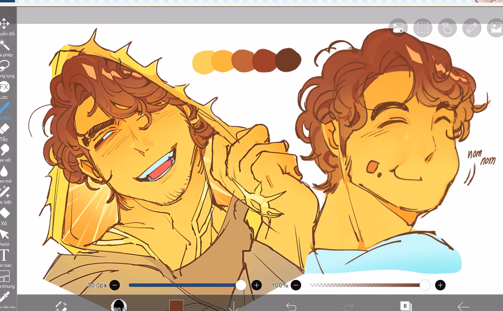This screenshot has width=503, height=311.
Task: Select the Magic Wand tool
Action: 4,45
